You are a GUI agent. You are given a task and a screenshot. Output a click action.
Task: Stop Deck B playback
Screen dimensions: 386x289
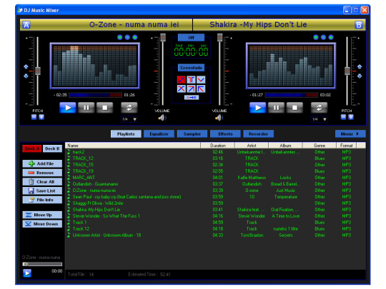(x=295, y=108)
